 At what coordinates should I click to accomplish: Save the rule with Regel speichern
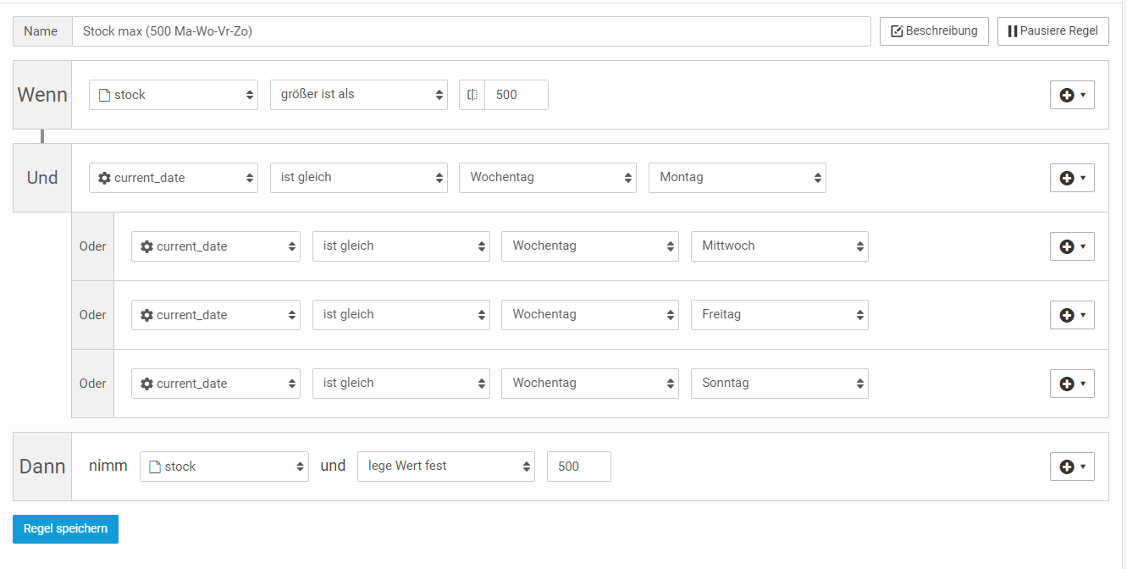pyautogui.click(x=65, y=528)
